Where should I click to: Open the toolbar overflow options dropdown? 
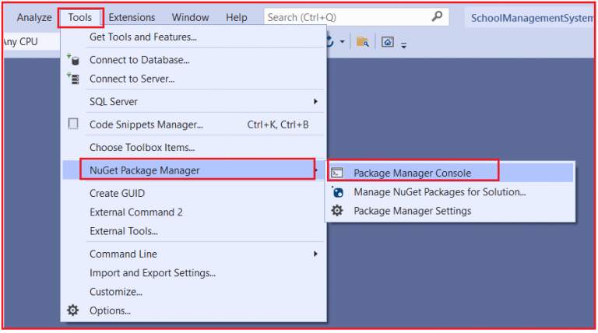pos(403,45)
